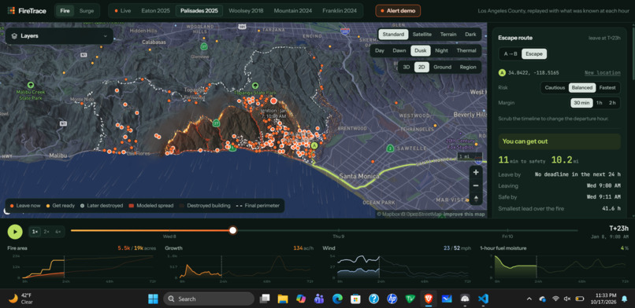Set lighting to Thermal
635x308 pixels.
click(x=466, y=51)
